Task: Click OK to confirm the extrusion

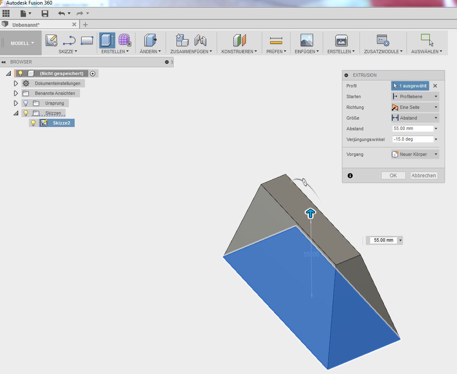Action: (393, 175)
